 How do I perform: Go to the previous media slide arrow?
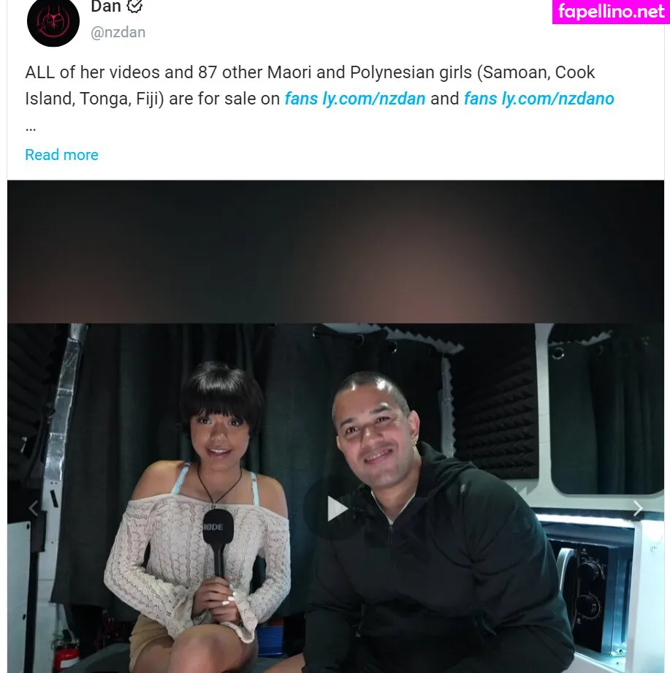coord(34,508)
